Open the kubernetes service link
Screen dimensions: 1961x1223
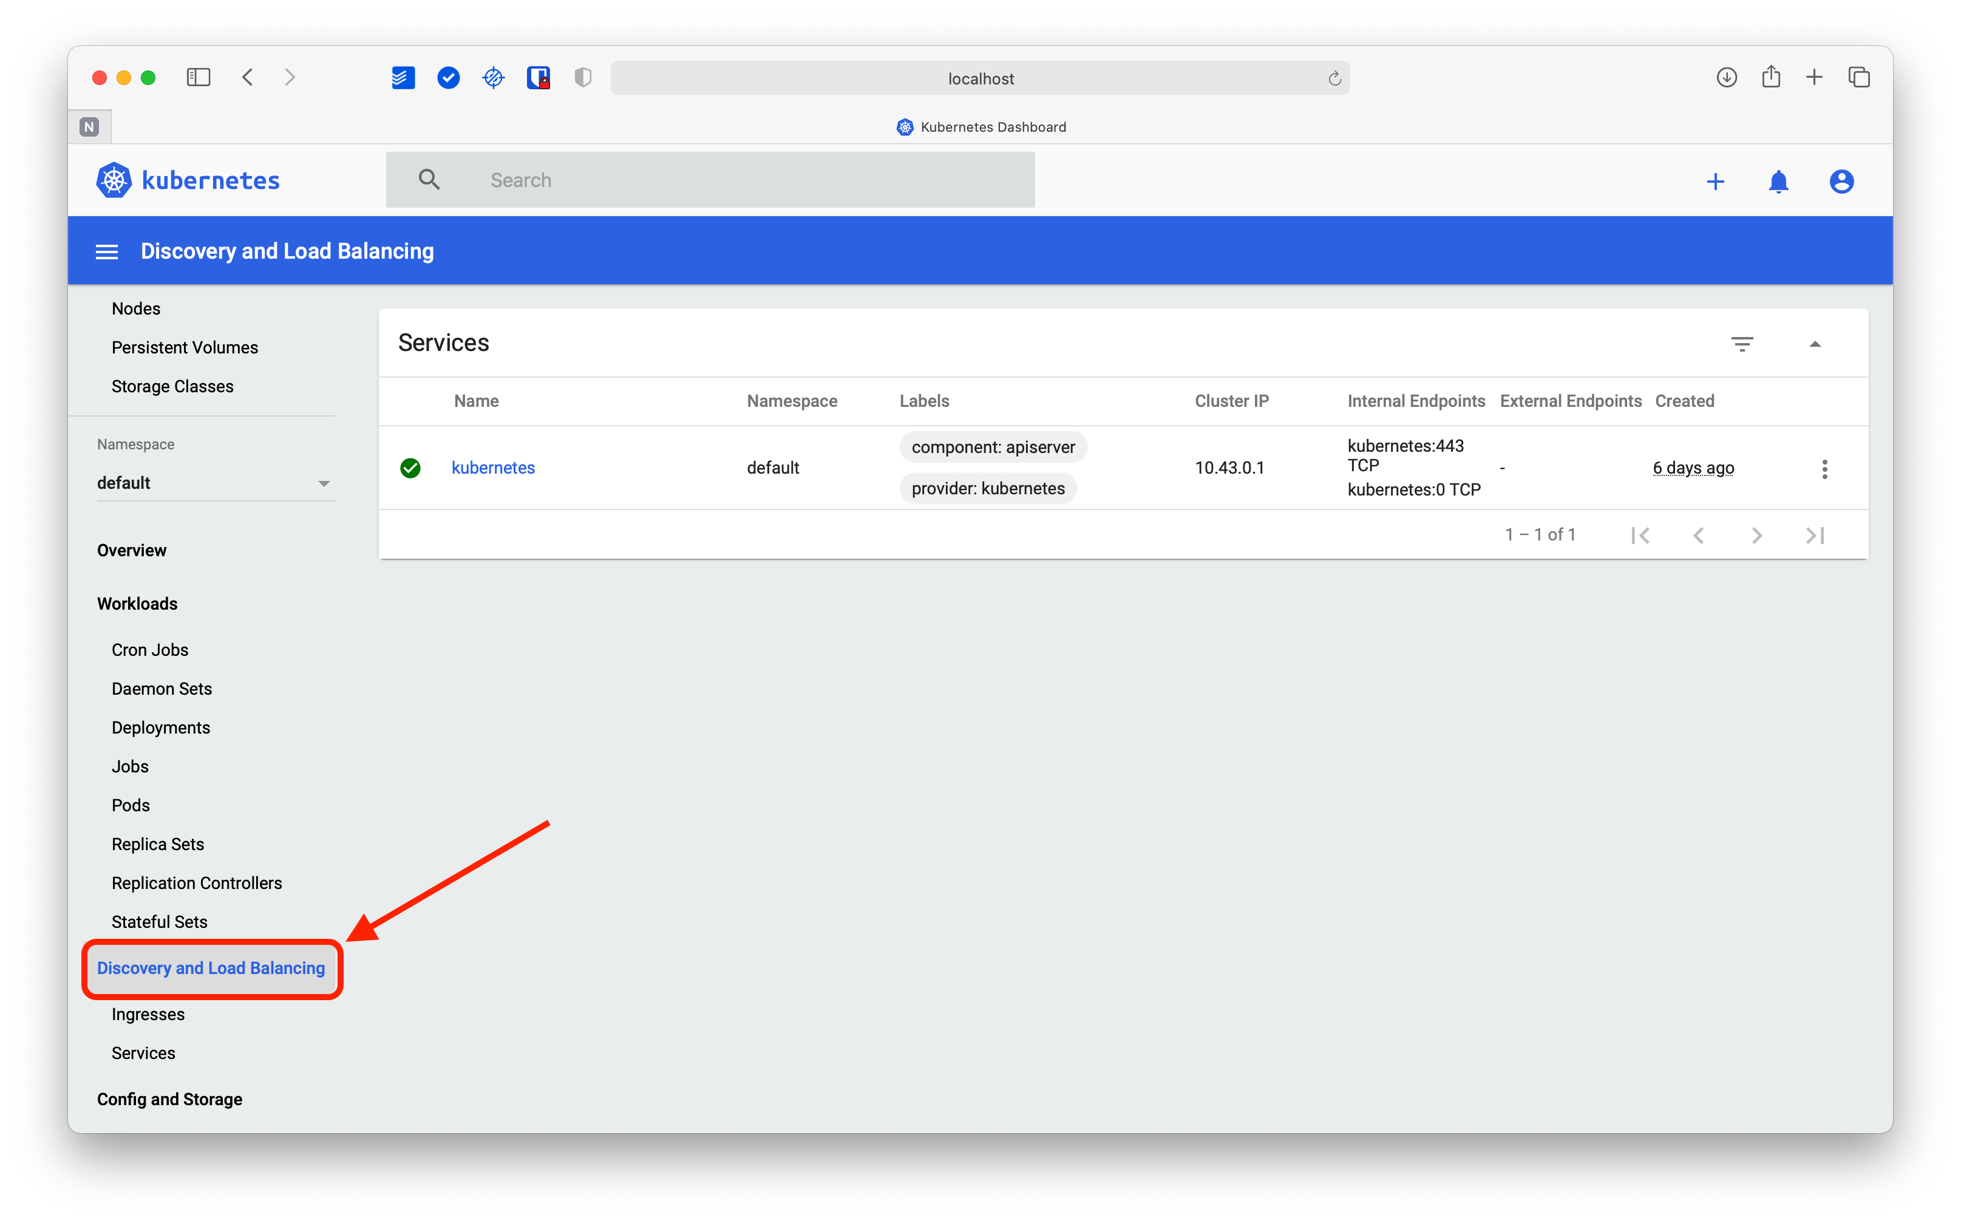tap(492, 468)
